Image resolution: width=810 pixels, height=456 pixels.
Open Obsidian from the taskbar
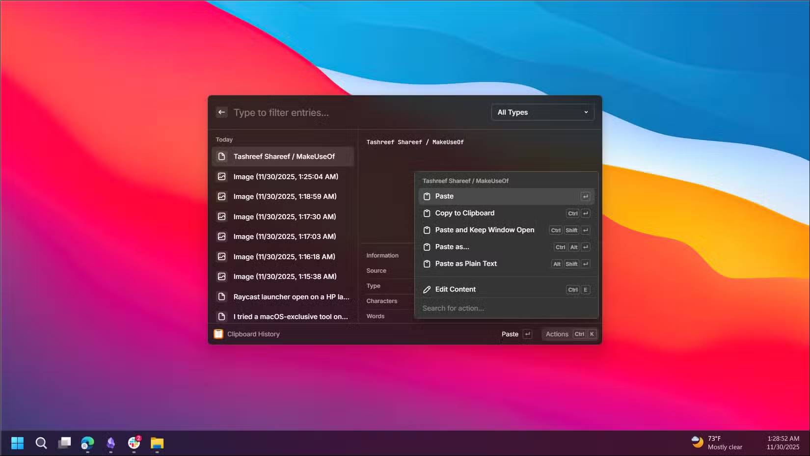[110, 443]
